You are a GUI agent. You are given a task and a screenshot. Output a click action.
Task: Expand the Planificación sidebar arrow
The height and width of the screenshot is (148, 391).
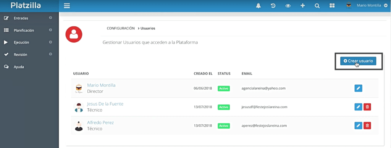(x=50, y=30)
